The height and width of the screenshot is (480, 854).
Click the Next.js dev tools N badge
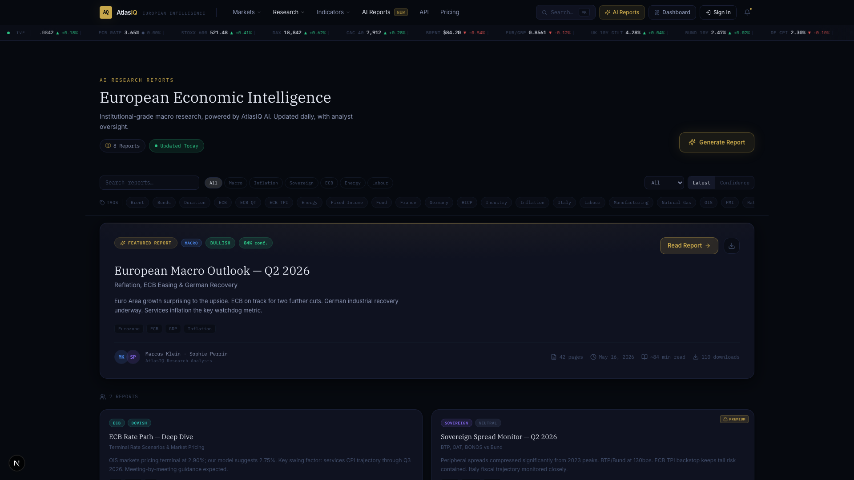17,463
